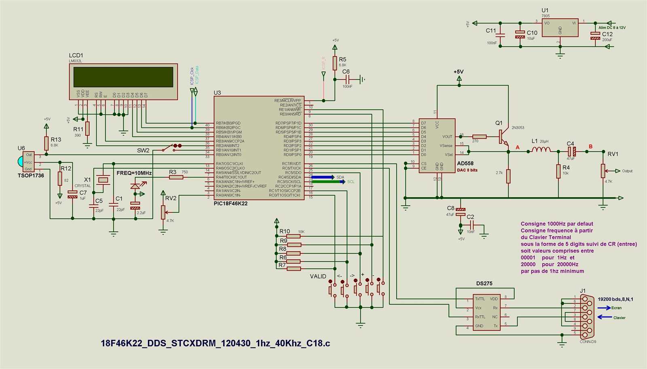Click the 'par pas de 1hz minimum' text

552,271
